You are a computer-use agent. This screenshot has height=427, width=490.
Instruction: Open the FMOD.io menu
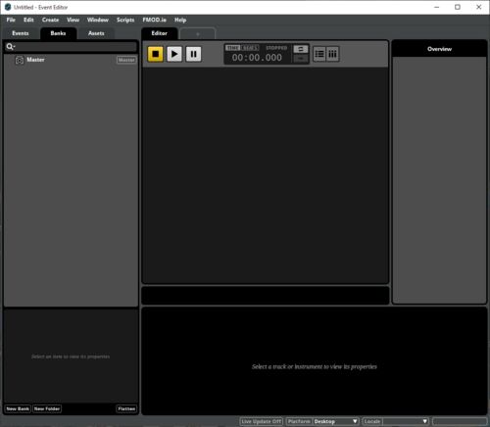154,20
